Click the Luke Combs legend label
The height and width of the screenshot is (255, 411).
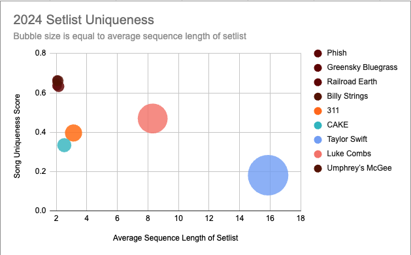click(349, 154)
